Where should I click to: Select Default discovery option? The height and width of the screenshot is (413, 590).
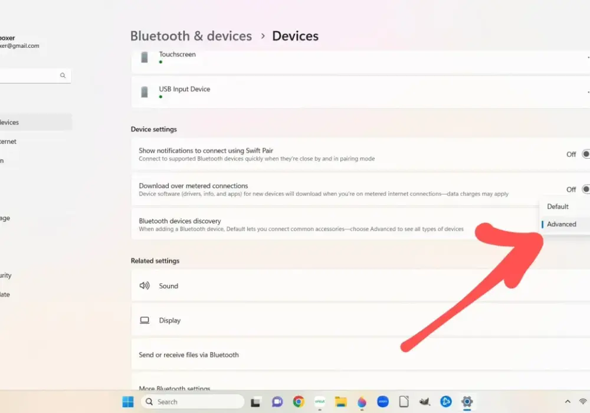pos(565,206)
